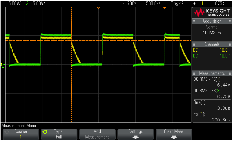Click the Rise(1) measurement label
This screenshot has width=232, height=146.
200,102
